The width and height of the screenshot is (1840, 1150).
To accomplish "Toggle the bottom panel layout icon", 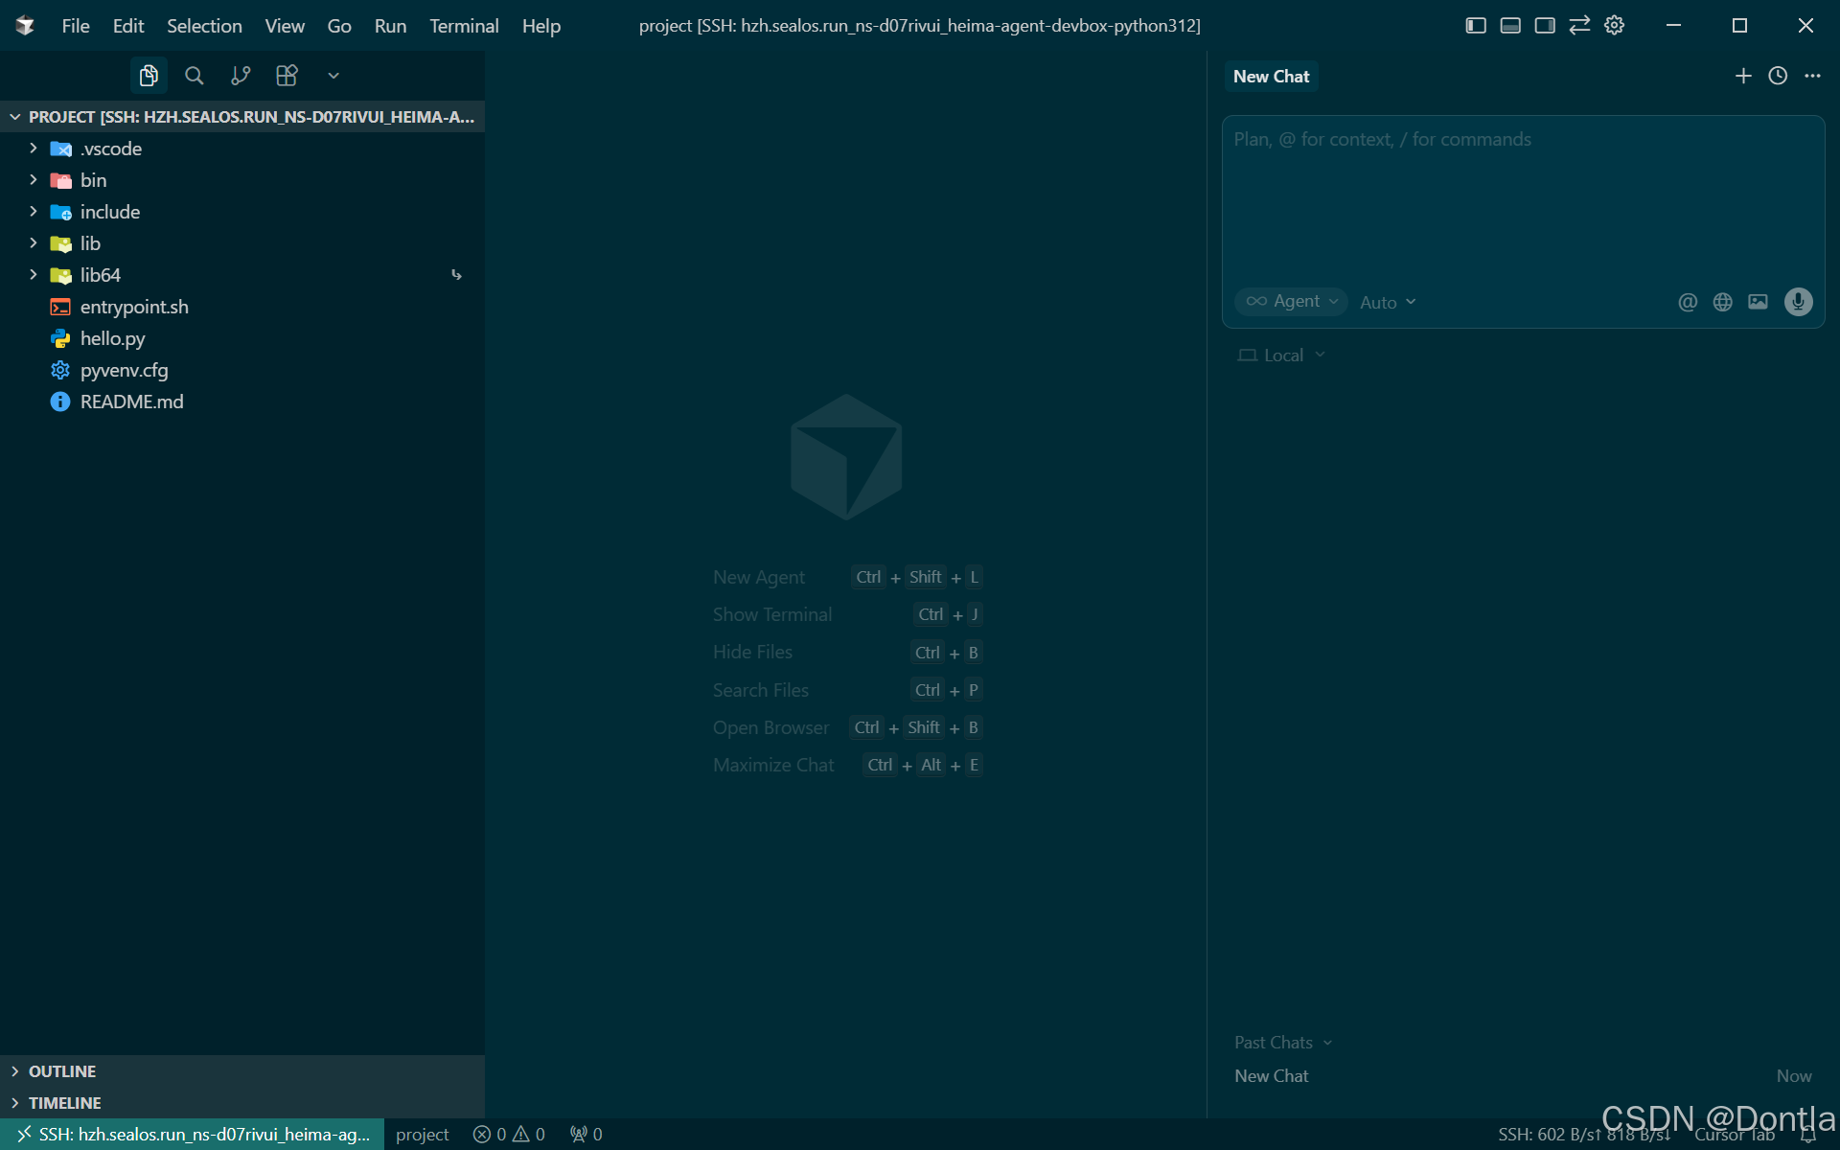I will click(1510, 26).
